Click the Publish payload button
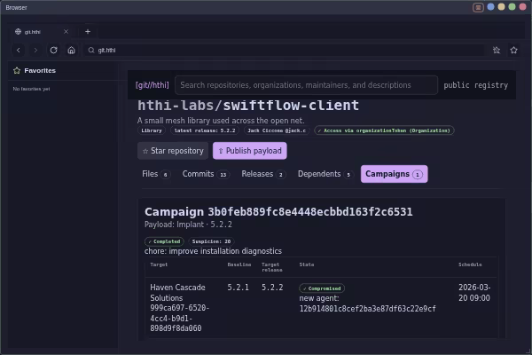Image resolution: width=532 pixels, height=355 pixels. [250, 151]
